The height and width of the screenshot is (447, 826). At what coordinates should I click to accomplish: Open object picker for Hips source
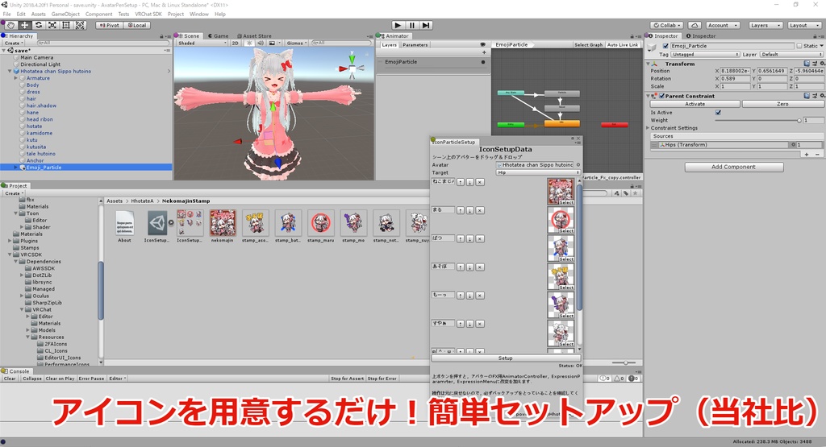coord(793,145)
